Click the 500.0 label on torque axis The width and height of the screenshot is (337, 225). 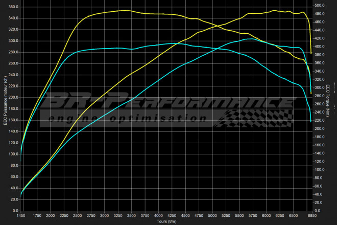[x=320, y=6]
